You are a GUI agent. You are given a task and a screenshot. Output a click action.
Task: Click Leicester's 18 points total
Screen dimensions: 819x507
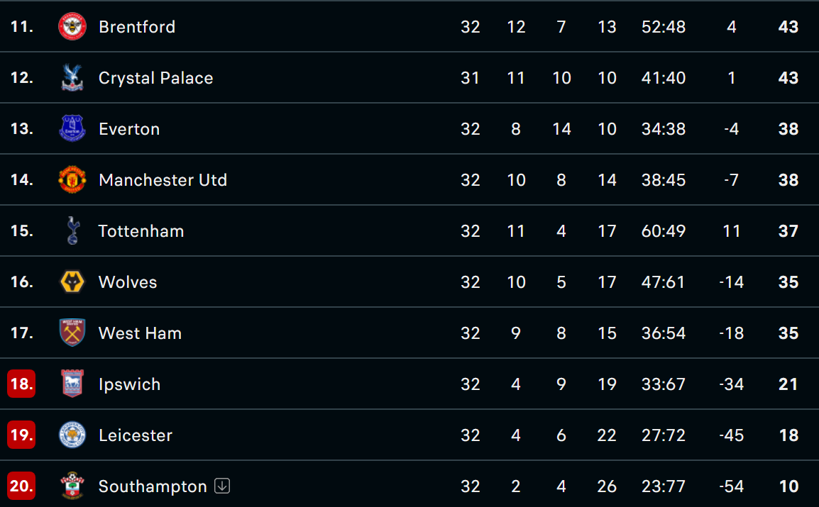(x=788, y=435)
